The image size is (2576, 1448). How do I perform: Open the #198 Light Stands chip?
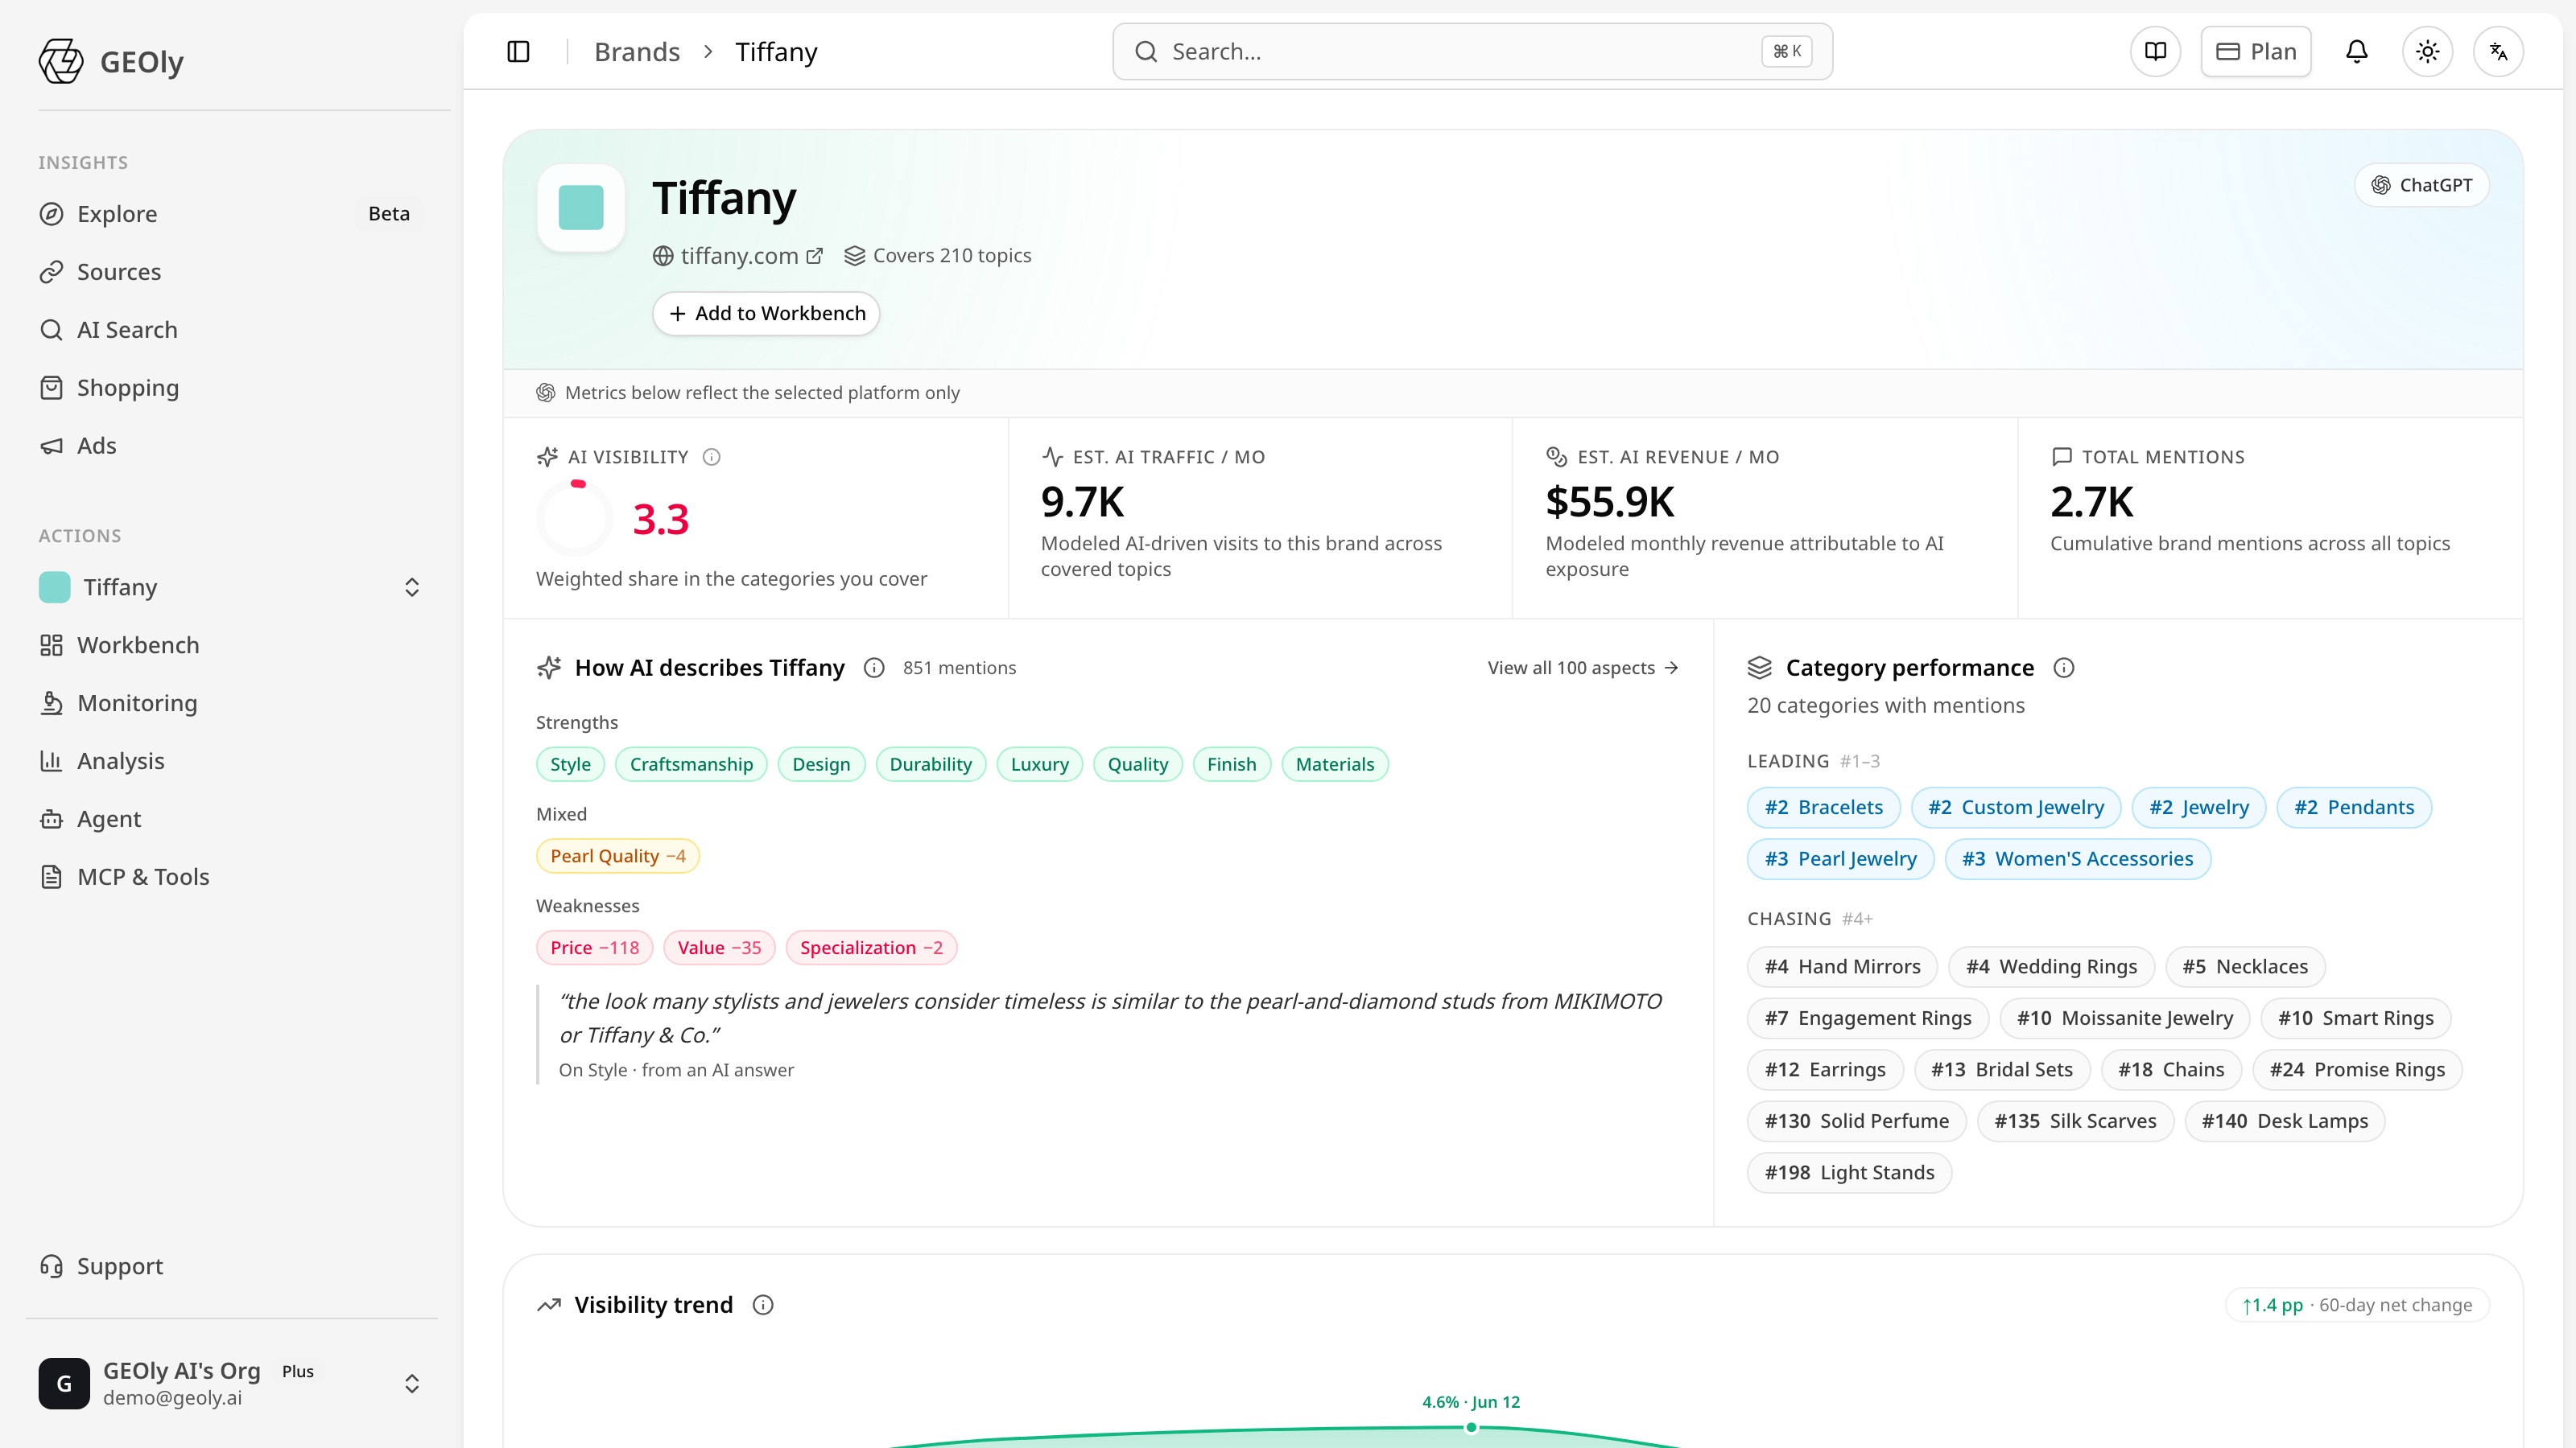pos(1849,1173)
